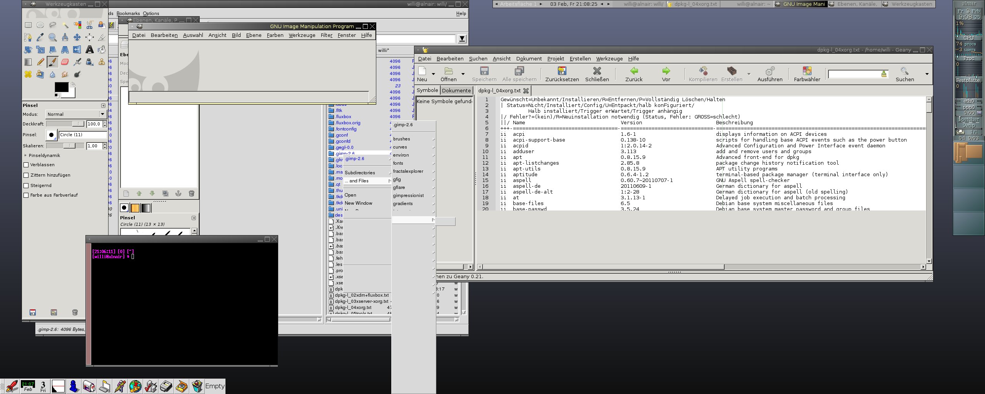Select the Ink tool

tap(90, 62)
